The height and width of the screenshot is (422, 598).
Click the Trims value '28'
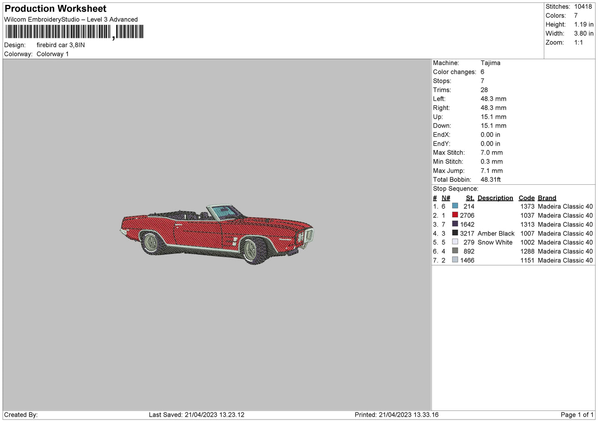(484, 90)
